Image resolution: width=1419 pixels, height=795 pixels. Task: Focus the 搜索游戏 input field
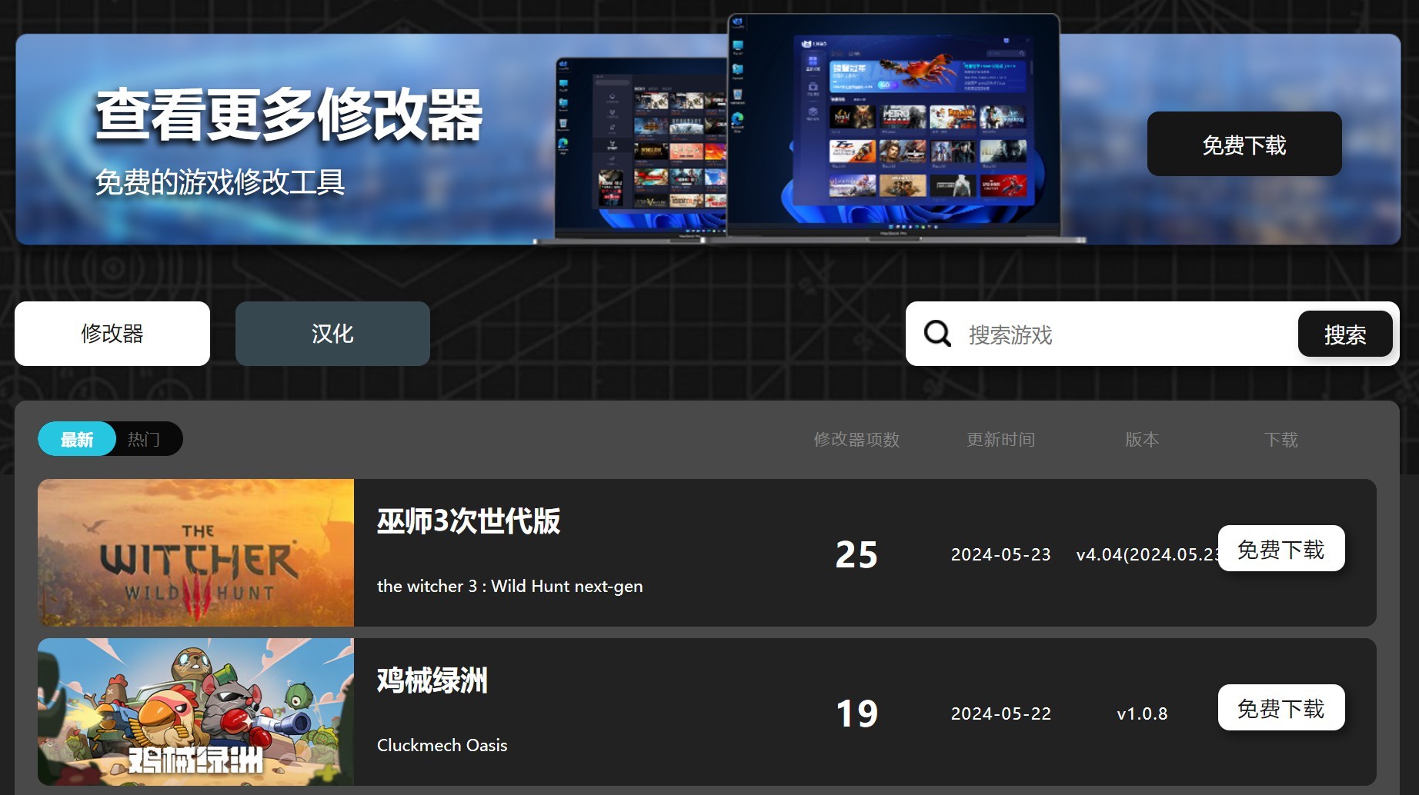point(1124,334)
